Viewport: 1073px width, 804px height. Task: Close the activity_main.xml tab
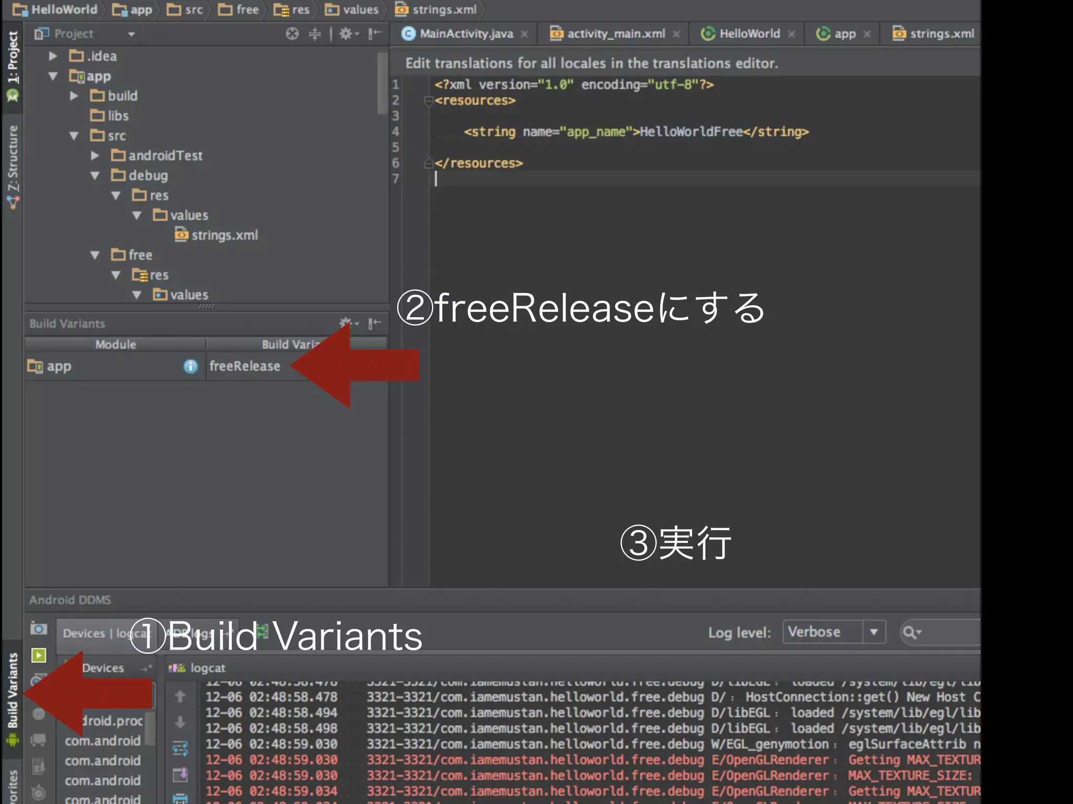pyautogui.click(x=676, y=34)
